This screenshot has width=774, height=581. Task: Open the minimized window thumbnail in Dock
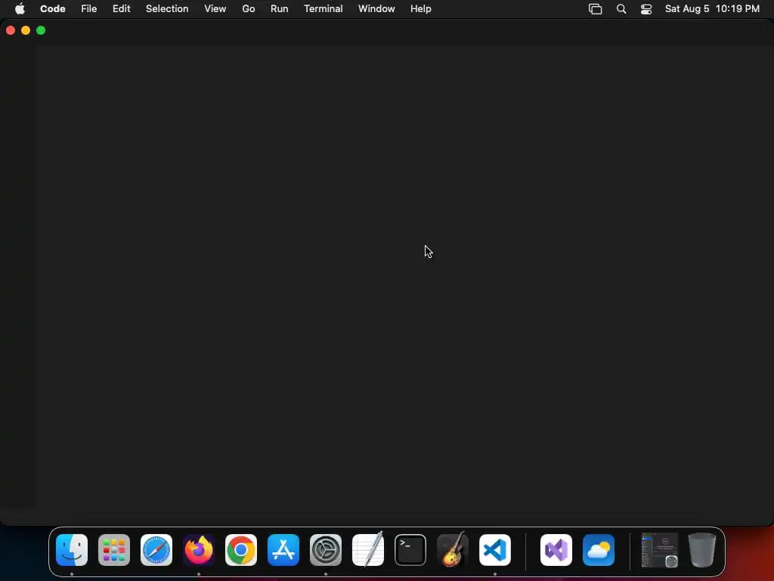click(660, 550)
